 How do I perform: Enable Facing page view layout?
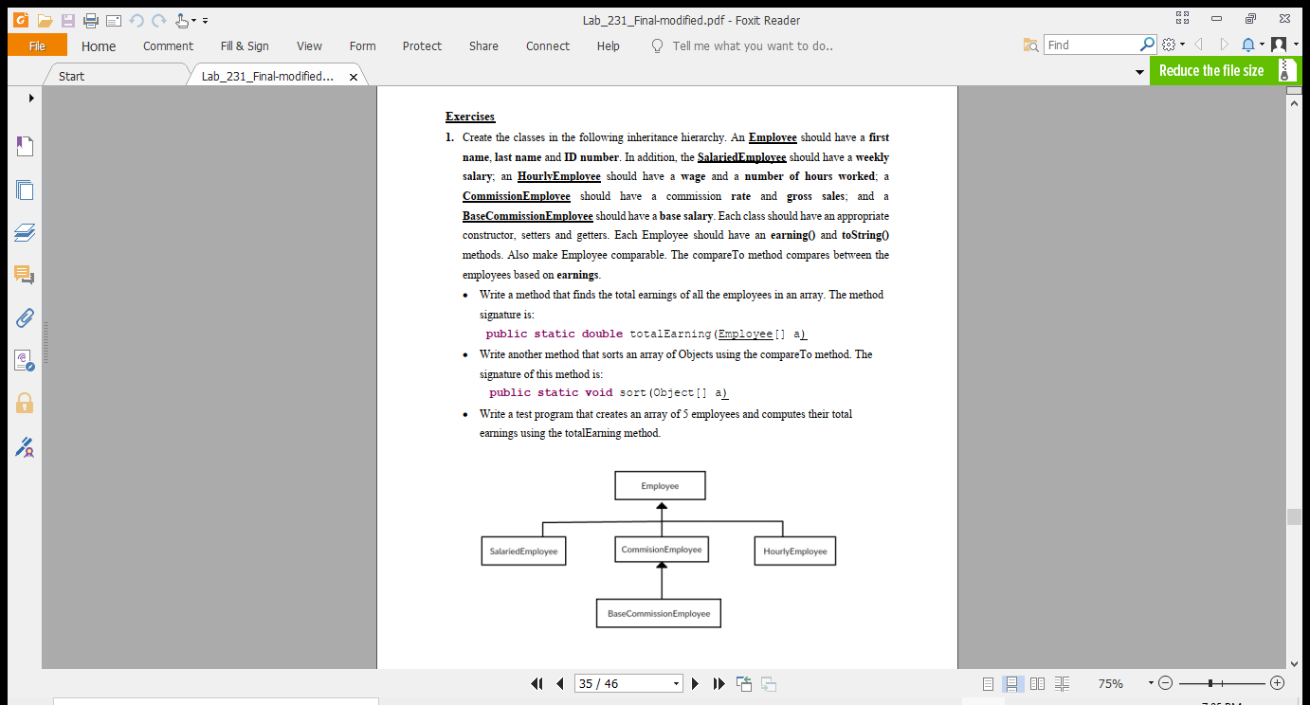point(1037,683)
